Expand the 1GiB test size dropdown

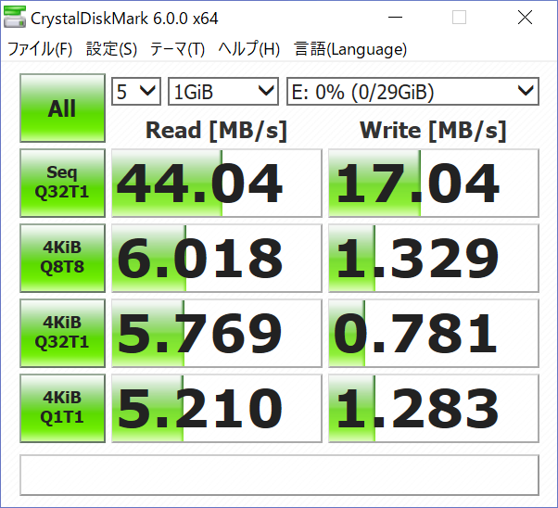[223, 91]
